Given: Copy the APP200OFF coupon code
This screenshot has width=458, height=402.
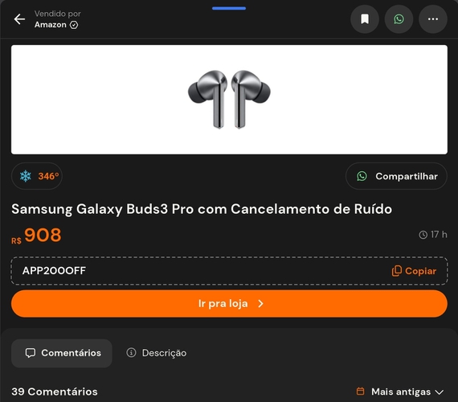Looking at the screenshot, I should (x=414, y=271).
